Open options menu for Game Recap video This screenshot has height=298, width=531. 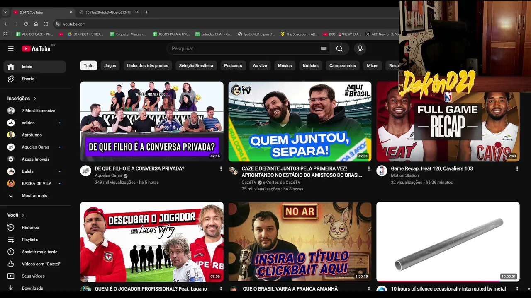517,169
